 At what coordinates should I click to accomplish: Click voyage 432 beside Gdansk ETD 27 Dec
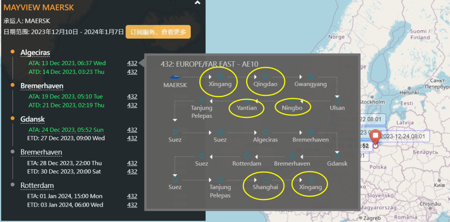click(x=132, y=138)
